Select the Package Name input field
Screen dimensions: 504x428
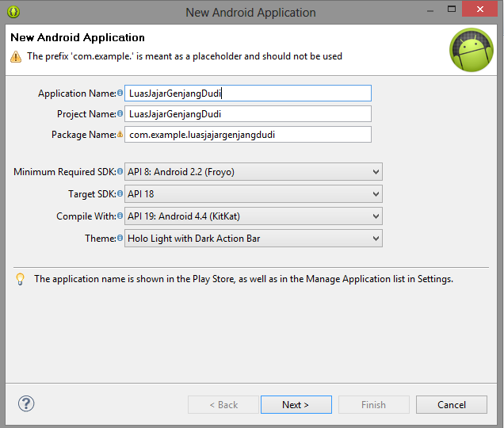pyautogui.click(x=248, y=135)
